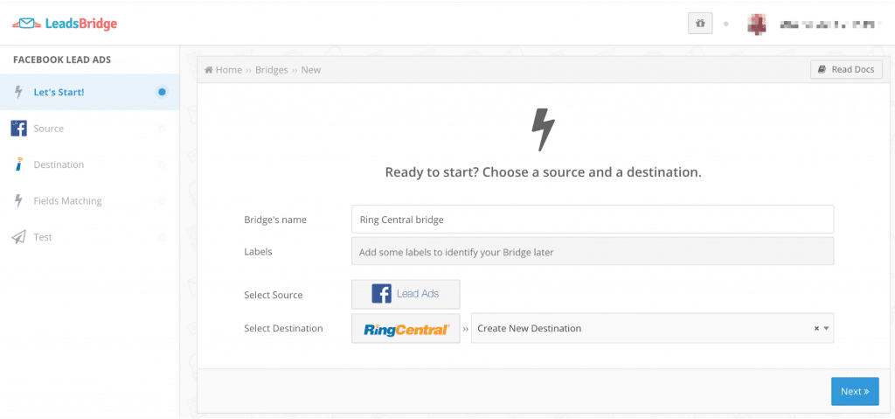Open the gift icon in header
Image resolution: width=895 pixels, height=419 pixels.
699,24
